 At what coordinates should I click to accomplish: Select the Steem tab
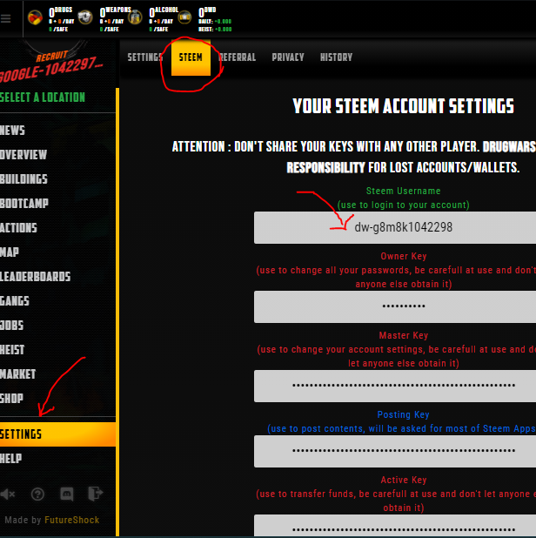coord(191,57)
